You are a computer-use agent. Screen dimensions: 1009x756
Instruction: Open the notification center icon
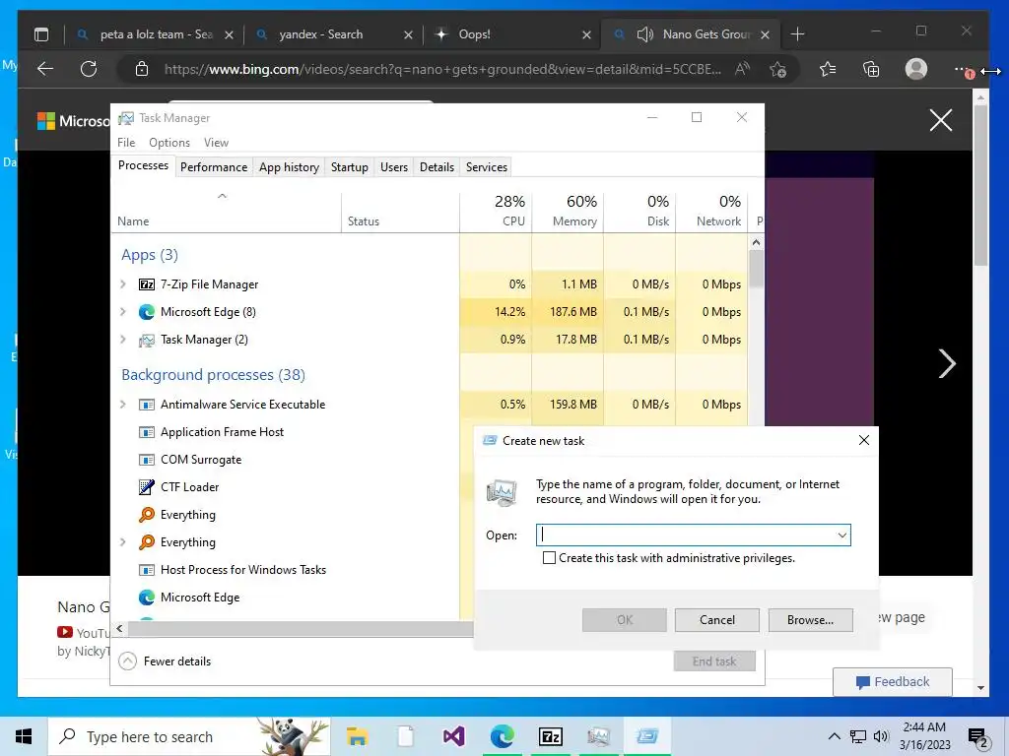click(x=978, y=737)
